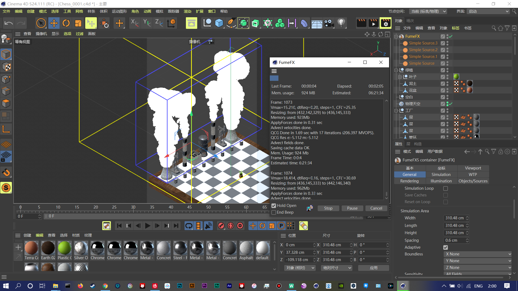Add a Camera object
The height and width of the screenshot is (291, 518).
pyautogui.click(x=329, y=23)
